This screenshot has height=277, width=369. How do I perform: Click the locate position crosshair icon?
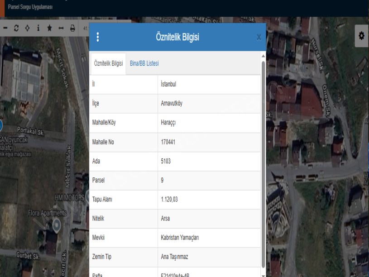coord(28,28)
